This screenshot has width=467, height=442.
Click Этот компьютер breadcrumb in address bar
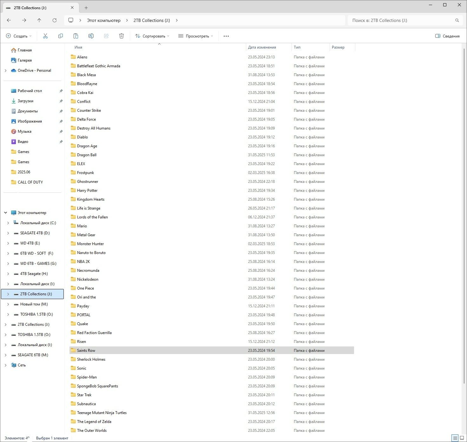(x=104, y=20)
